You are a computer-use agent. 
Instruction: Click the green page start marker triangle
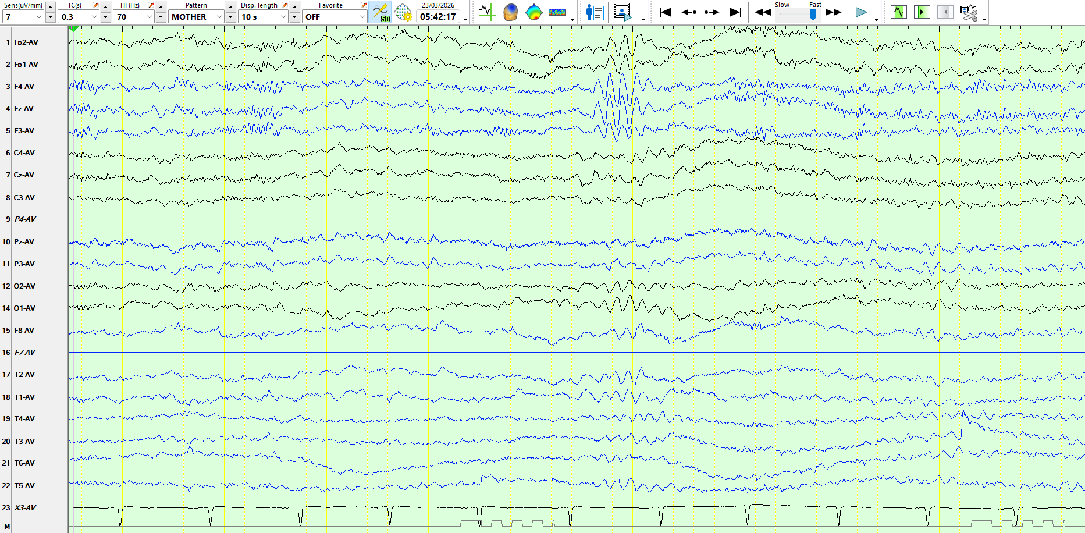click(x=74, y=29)
